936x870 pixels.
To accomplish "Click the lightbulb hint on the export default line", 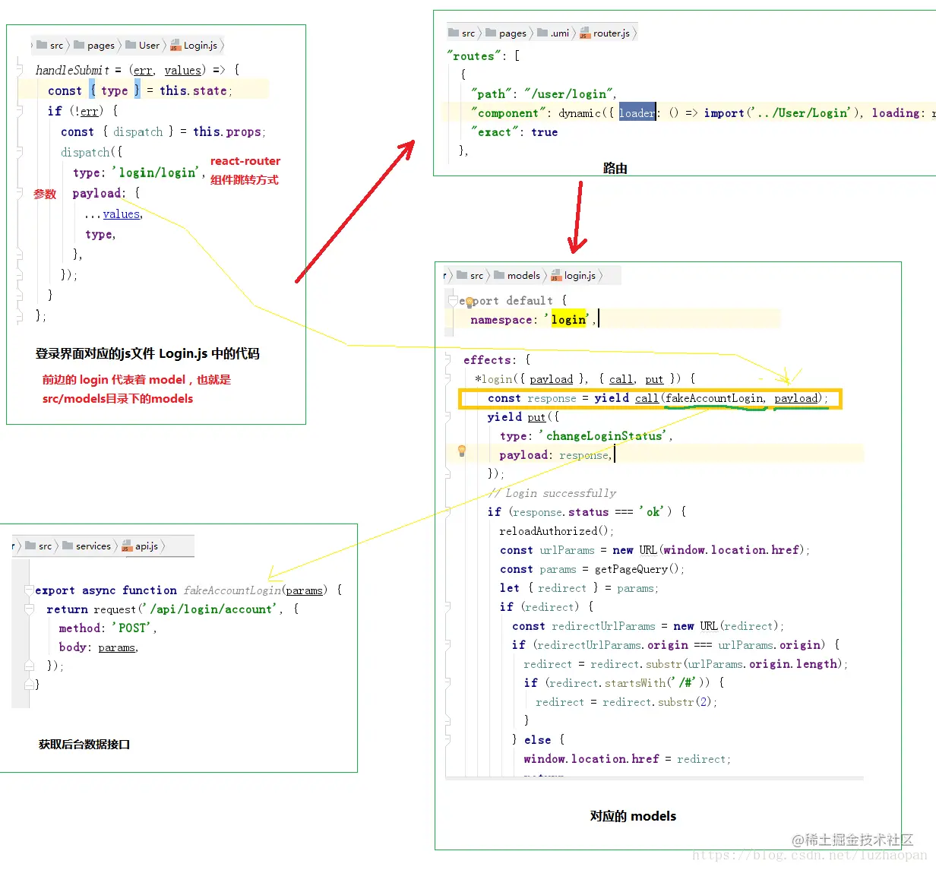I will click(x=470, y=302).
